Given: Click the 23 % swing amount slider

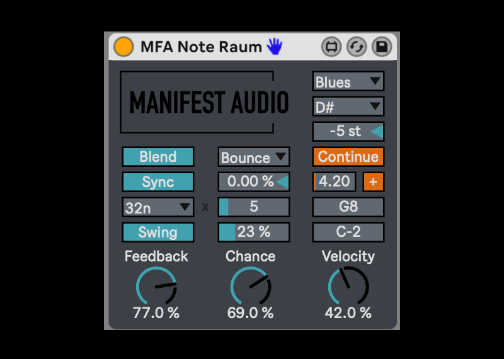Looking at the screenshot, I should (253, 232).
